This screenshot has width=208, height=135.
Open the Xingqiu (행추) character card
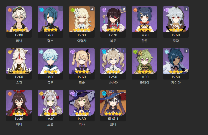(x=50, y=22)
